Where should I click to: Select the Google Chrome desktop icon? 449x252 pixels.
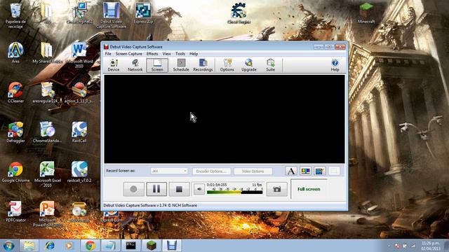pos(15,172)
